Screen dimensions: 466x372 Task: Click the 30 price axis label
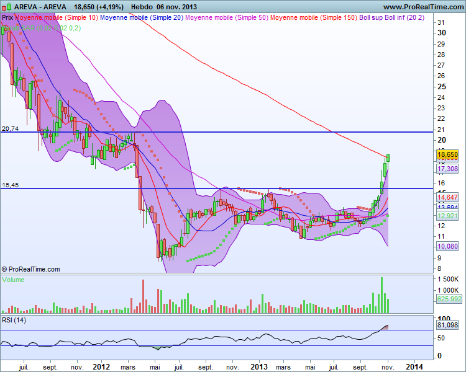tap(442, 33)
